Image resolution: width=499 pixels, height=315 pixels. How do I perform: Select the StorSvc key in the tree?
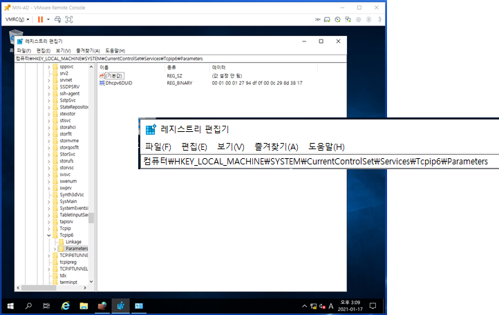click(x=68, y=154)
